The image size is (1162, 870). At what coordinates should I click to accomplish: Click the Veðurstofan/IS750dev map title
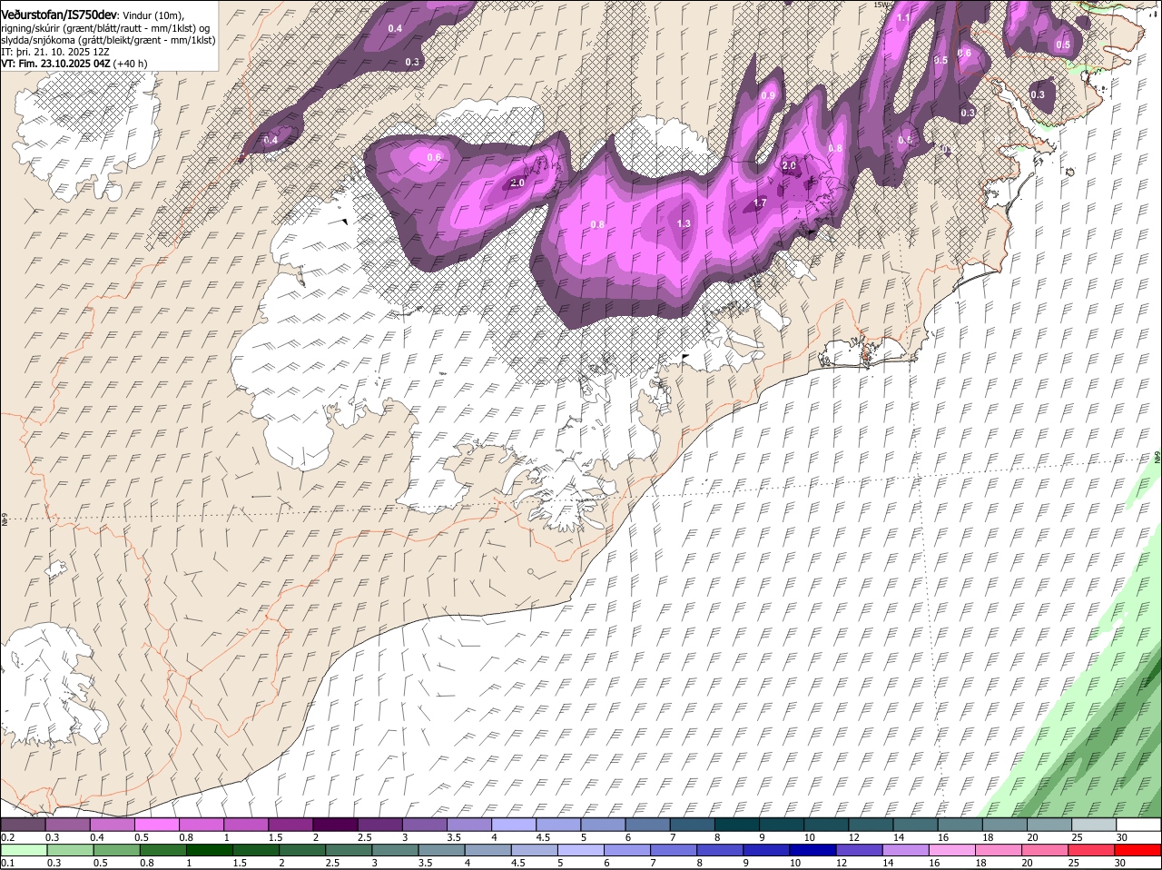(x=59, y=15)
